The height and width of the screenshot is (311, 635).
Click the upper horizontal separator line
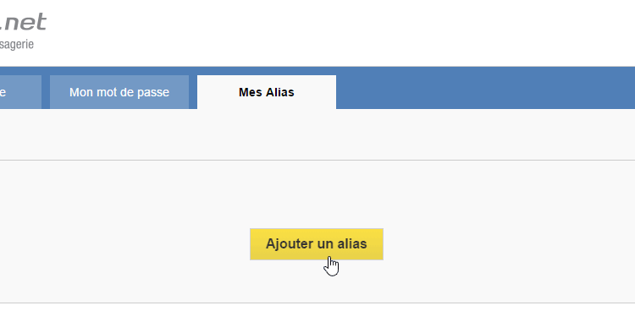317,160
